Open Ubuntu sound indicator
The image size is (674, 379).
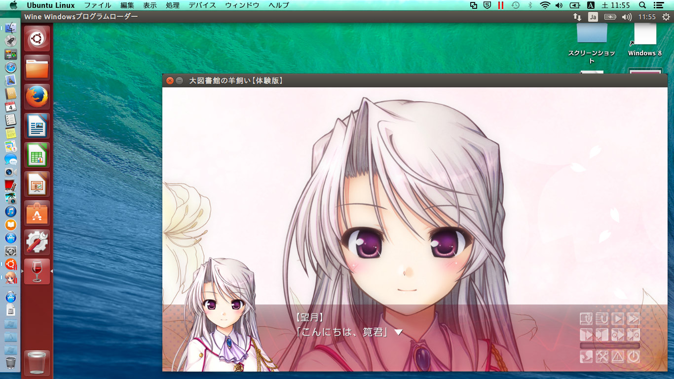click(x=627, y=17)
